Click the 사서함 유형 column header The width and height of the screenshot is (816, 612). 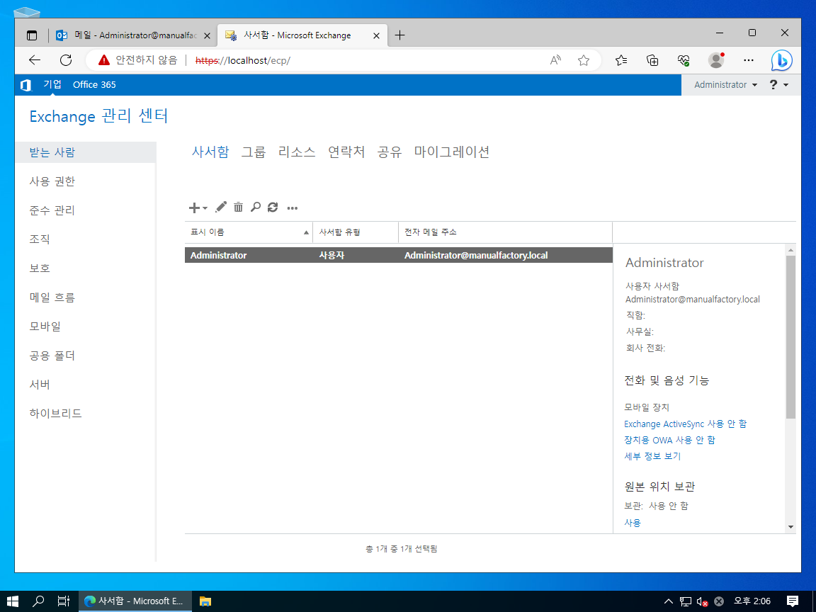(x=356, y=232)
